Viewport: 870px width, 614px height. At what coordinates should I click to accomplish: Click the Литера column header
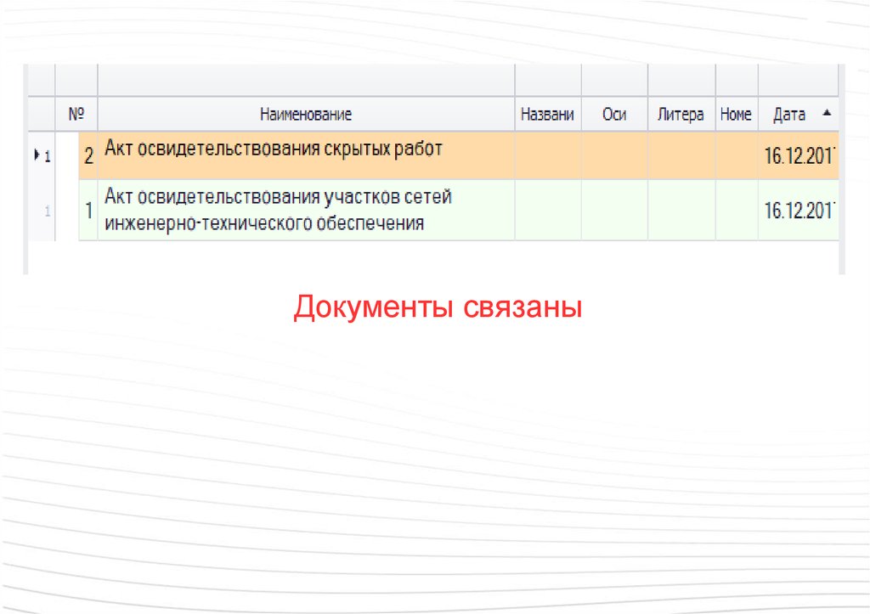click(681, 115)
